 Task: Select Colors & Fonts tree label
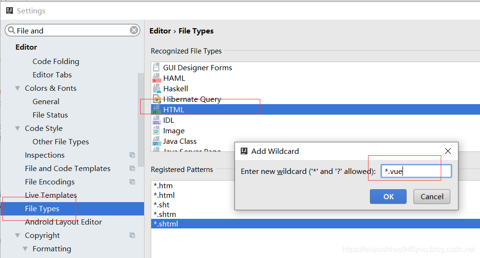pos(51,88)
